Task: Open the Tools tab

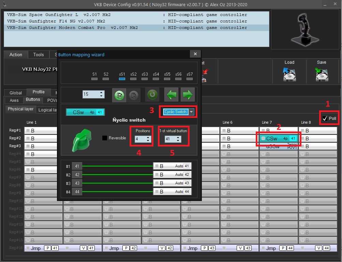Action: pyautogui.click(x=39, y=55)
